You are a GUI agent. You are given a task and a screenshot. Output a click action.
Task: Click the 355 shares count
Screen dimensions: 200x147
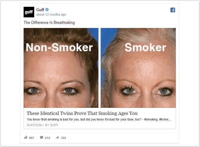(x=63, y=138)
